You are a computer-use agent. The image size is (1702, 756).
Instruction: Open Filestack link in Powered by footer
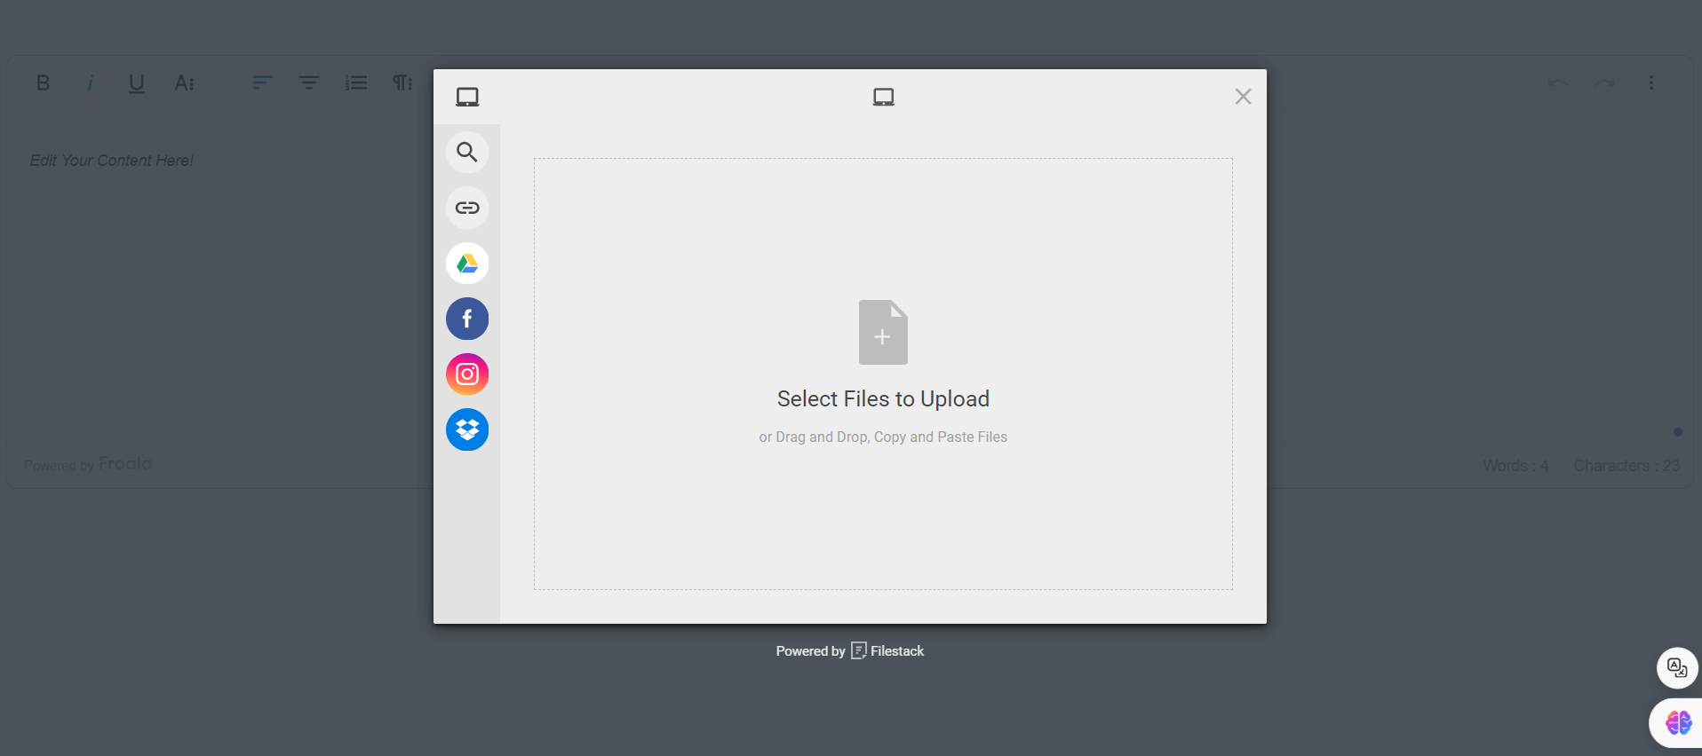[887, 650]
